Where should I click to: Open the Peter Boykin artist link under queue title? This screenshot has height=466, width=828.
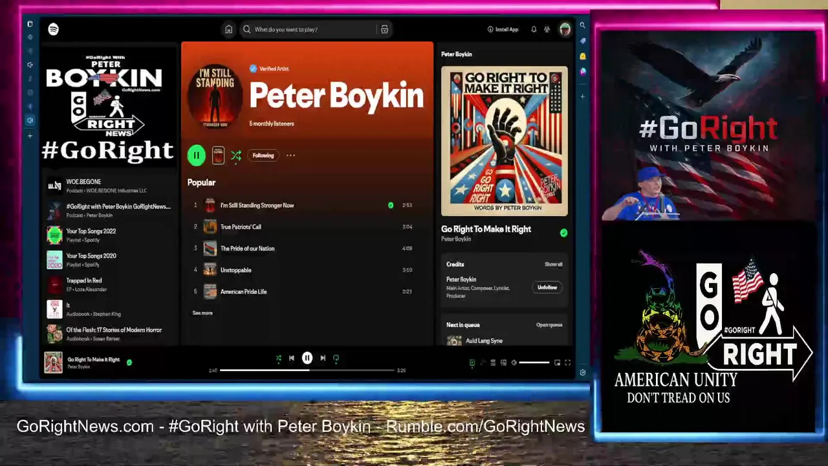[456, 239]
